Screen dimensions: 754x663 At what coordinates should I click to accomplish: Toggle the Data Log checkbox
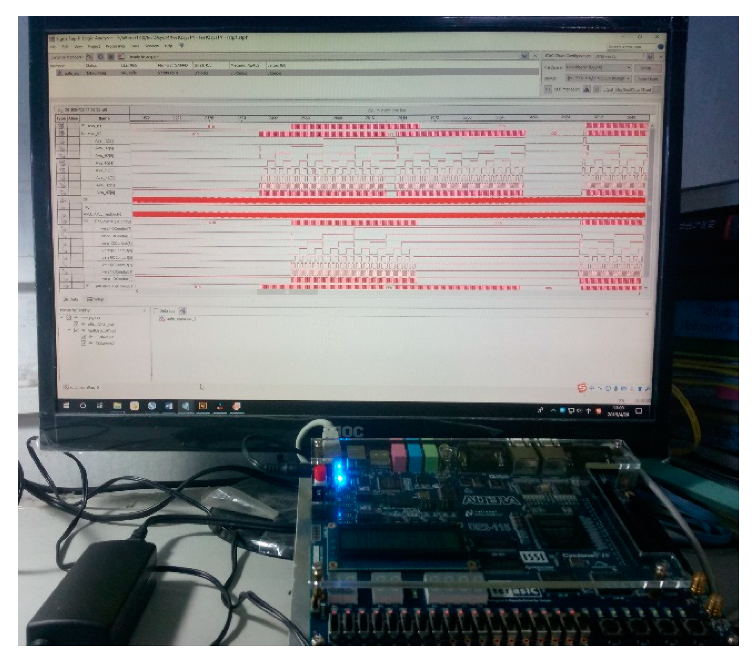point(155,311)
